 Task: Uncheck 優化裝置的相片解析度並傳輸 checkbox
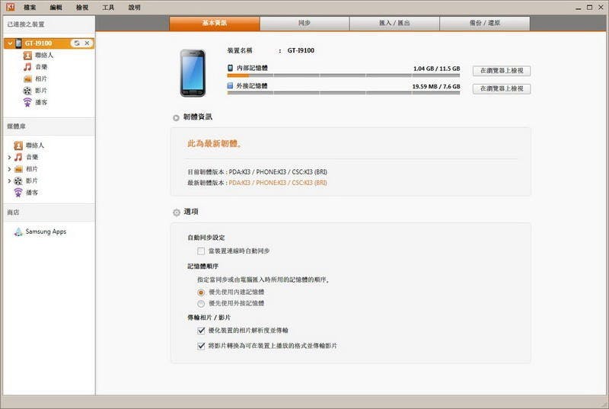pyautogui.click(x=201, y=331)
